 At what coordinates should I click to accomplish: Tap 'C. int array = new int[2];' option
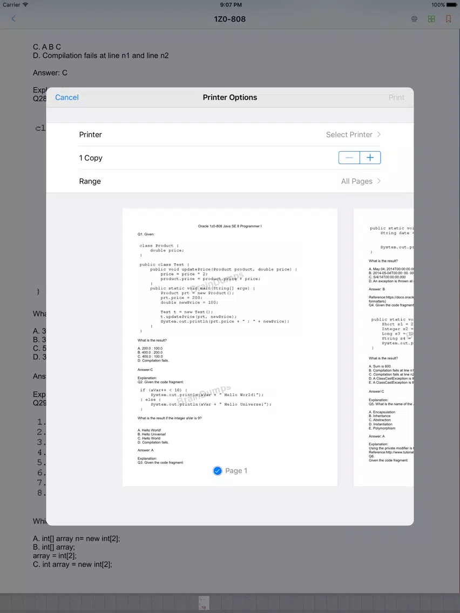click(72, 564)
